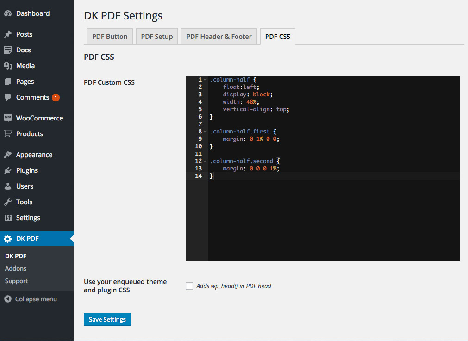Click the WooCommerce icon
This screenshot has width=468, height=341.
7,118
